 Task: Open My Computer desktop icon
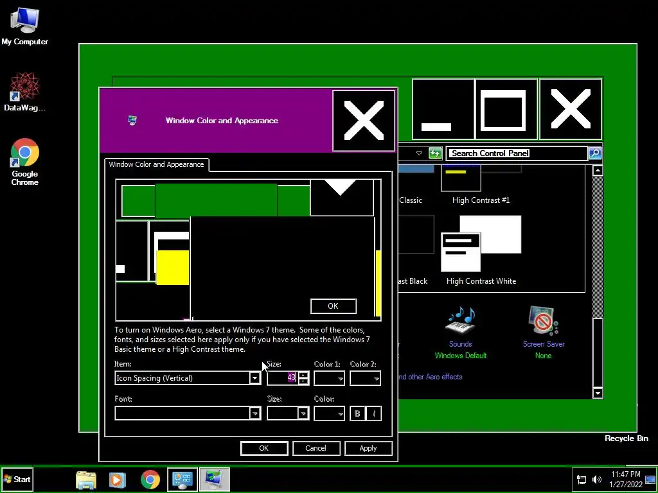pos(24,26)
